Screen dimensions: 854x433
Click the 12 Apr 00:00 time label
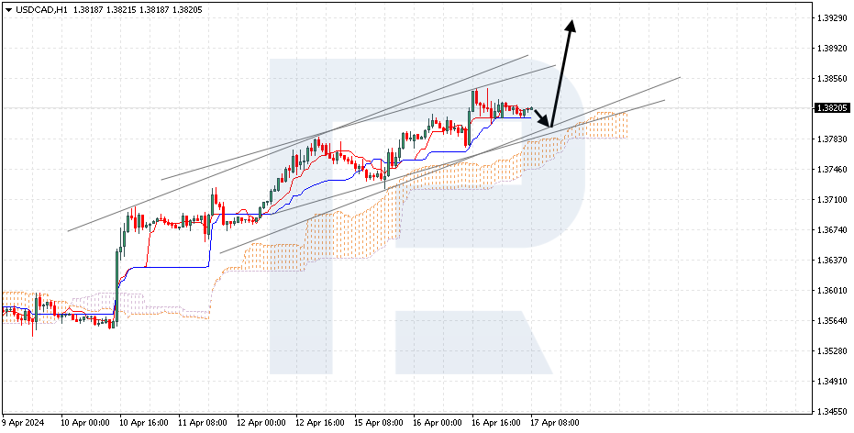(261, 423)
